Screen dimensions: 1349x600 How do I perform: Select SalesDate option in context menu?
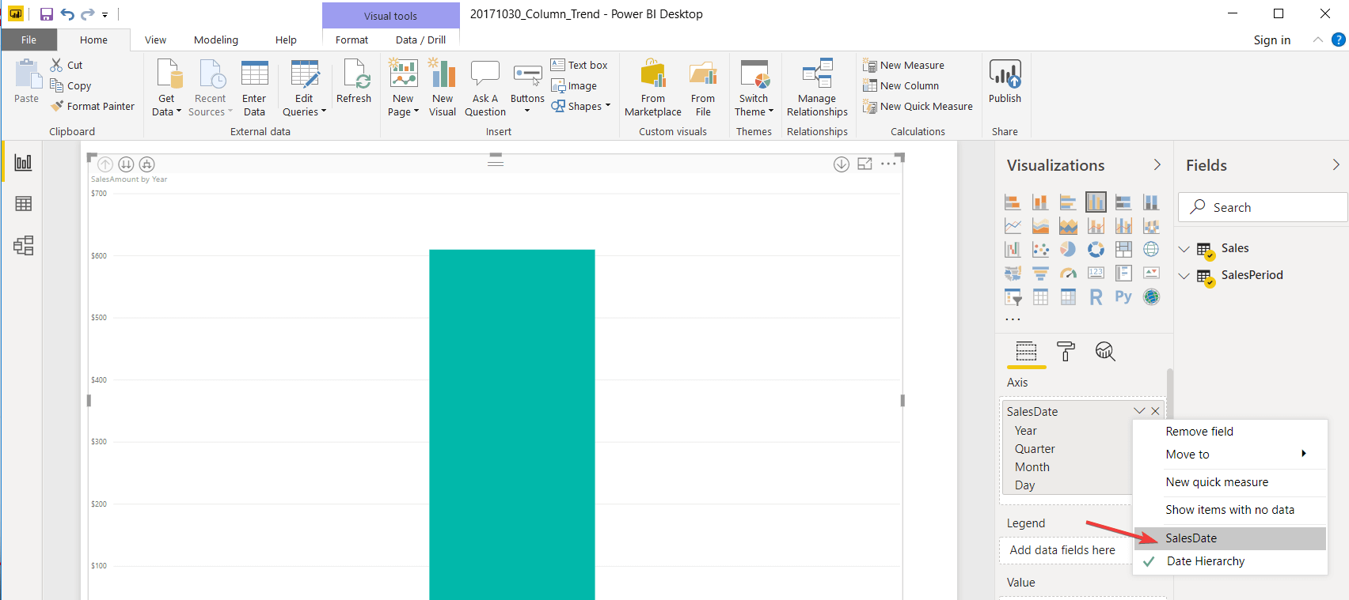pos(1230,538)
